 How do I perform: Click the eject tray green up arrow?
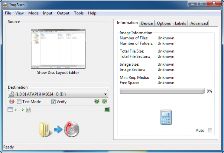pos(97,102)
